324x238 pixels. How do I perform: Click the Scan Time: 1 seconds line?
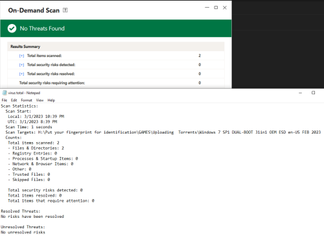tap(29, 127)
